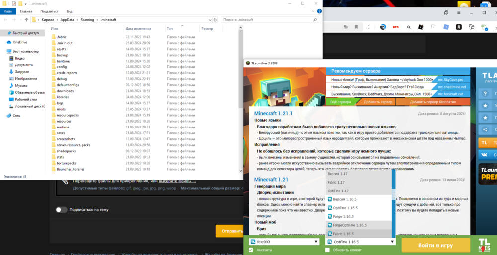Click the Отправить button on forum page
Image resolution: width=497 pixels, height=255 pixels.
click(x=229, y=231)
